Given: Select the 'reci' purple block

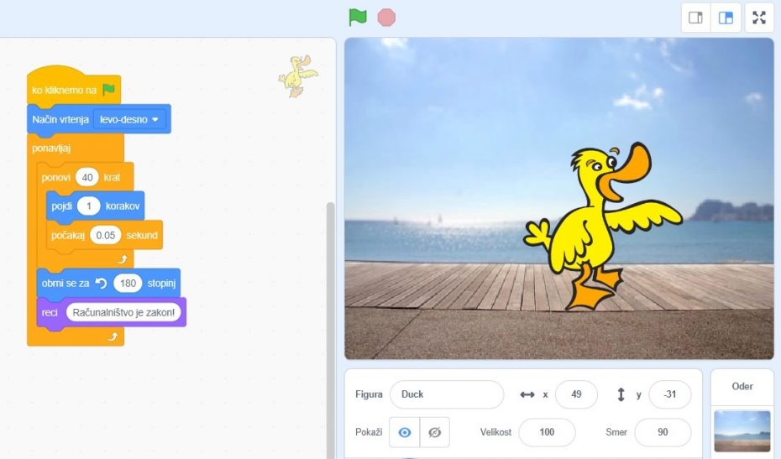Looking at the screenshot, I should pos(50,313).
